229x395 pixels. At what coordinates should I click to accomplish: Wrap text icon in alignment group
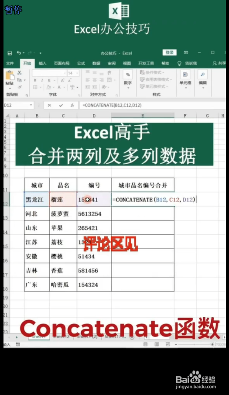(x=109, y=73)
